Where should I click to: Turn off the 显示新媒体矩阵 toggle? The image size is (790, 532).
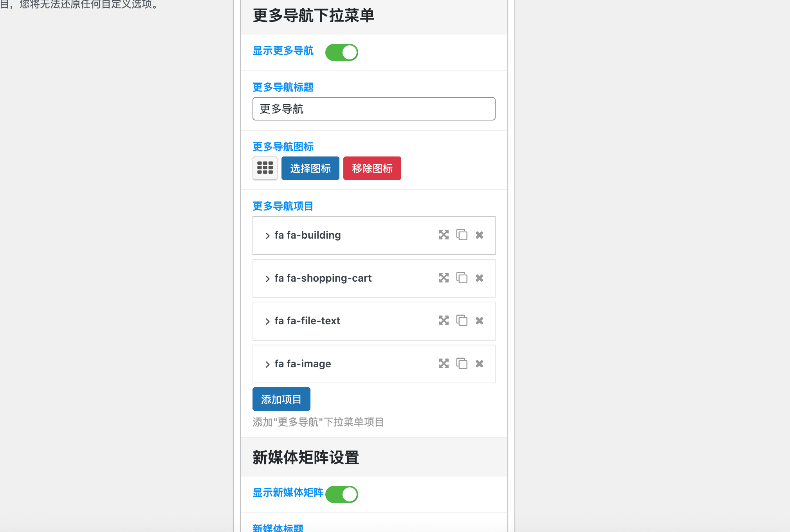341,494
